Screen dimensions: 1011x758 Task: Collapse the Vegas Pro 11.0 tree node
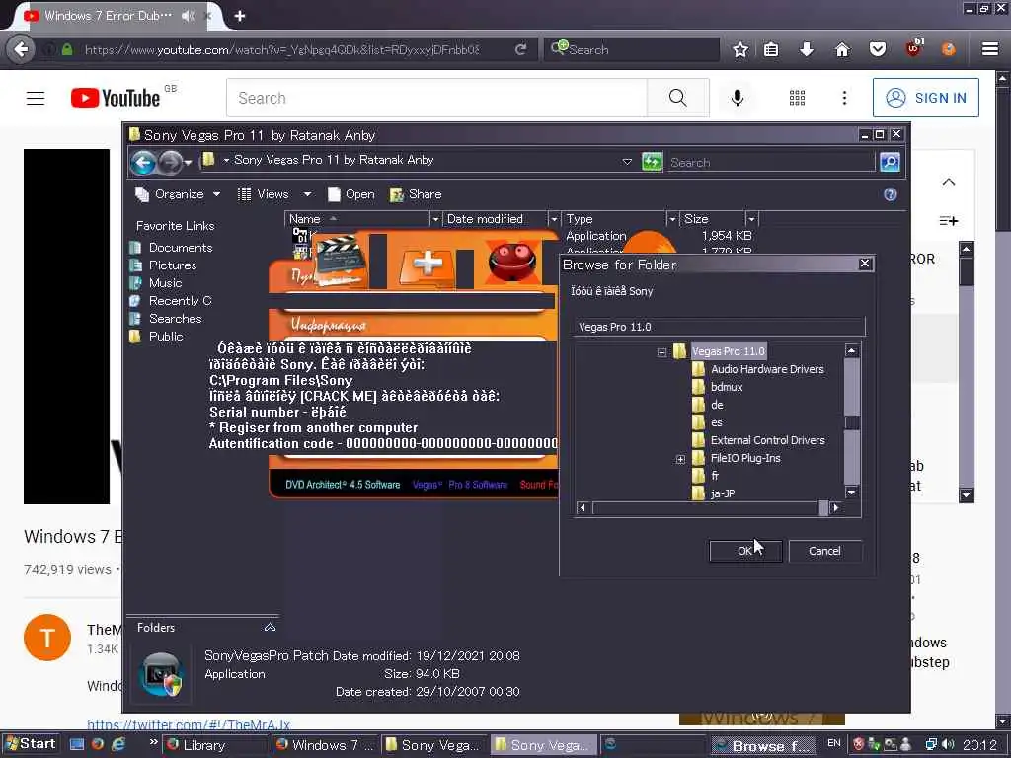(661, 352)
